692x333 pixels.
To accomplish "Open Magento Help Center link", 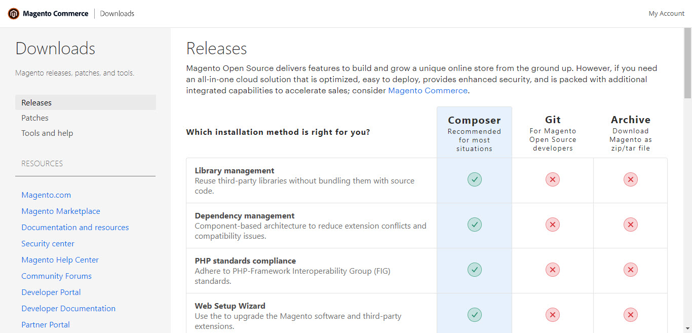I will click(x=60, y=260).
